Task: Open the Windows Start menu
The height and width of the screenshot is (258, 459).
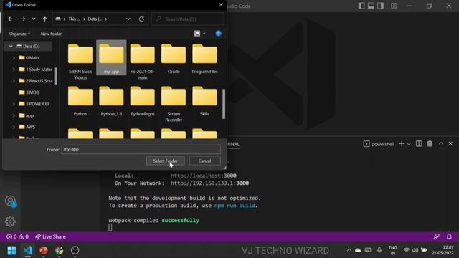Action: pyautogui.click(x=12, y=250)
